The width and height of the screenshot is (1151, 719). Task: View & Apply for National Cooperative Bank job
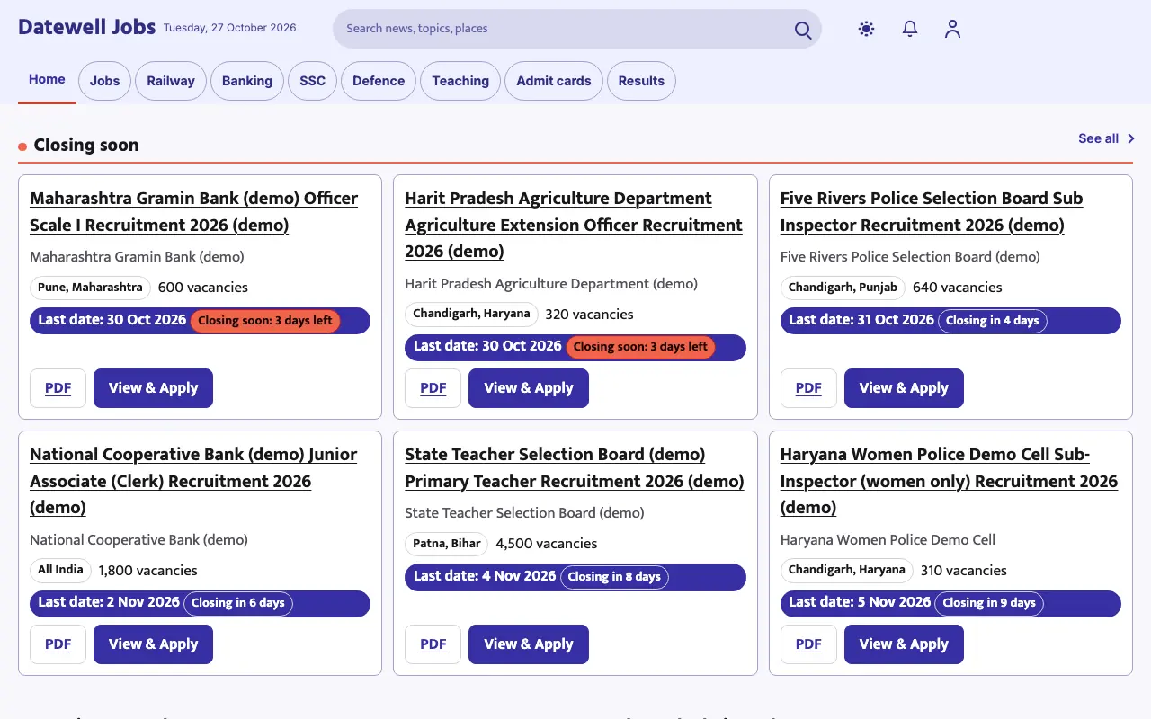coord(153,644)
